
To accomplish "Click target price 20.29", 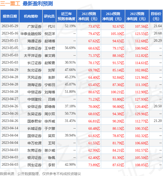I will point(158,41).
